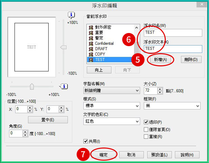The width and height of the screenshot is (209, 163).
Task: Click the watermark icon next to Confidential
Action: (x=91, y=43)
